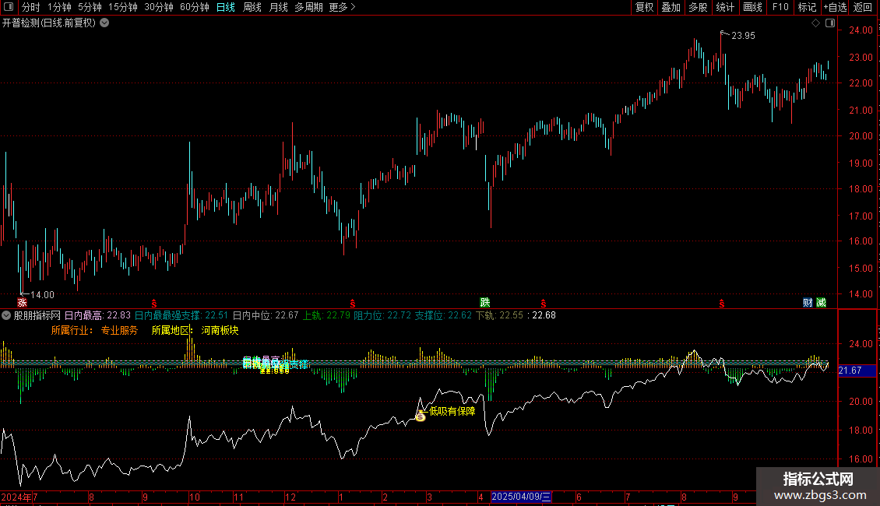Select the 15分钟 period tab
The width and height of the screenshot is (880, 506).
(123, 7)
